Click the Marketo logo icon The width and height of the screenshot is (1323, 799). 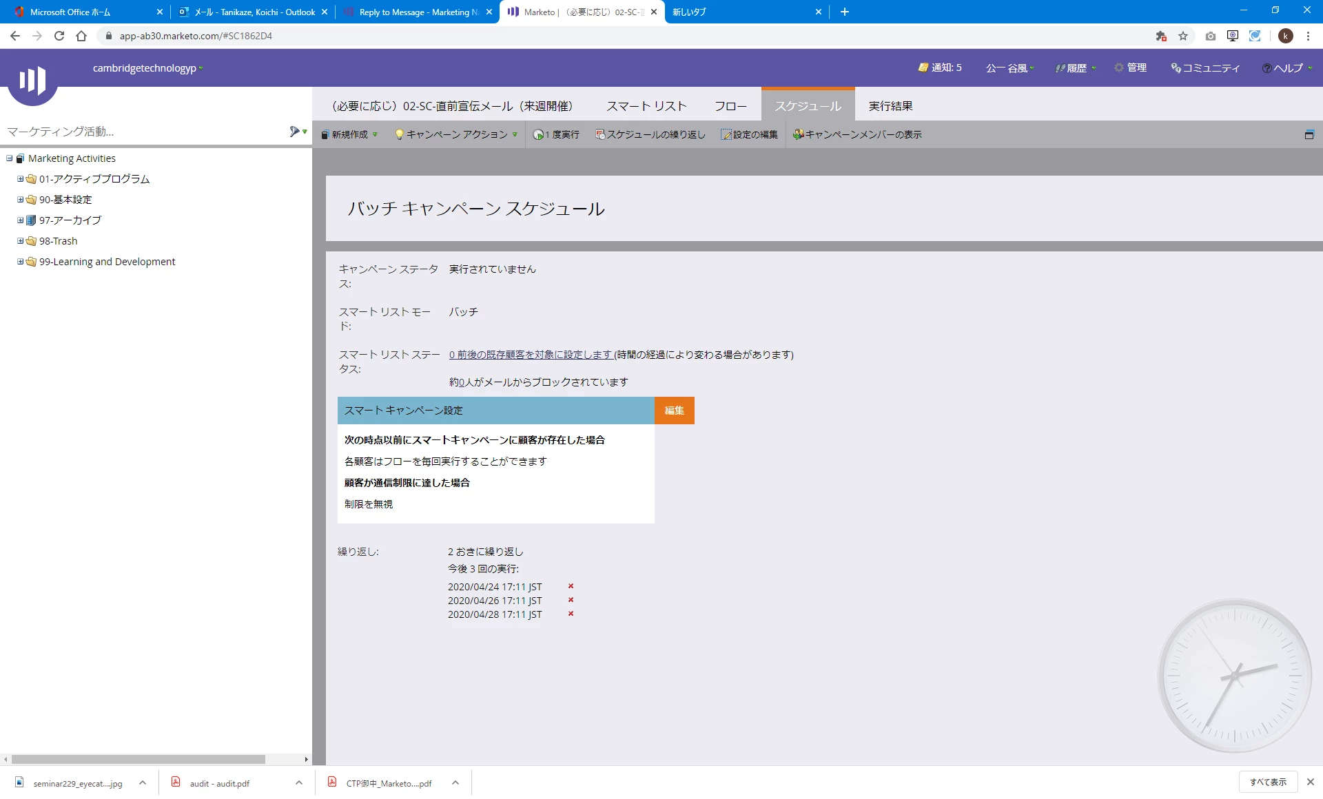click(32, 81)
